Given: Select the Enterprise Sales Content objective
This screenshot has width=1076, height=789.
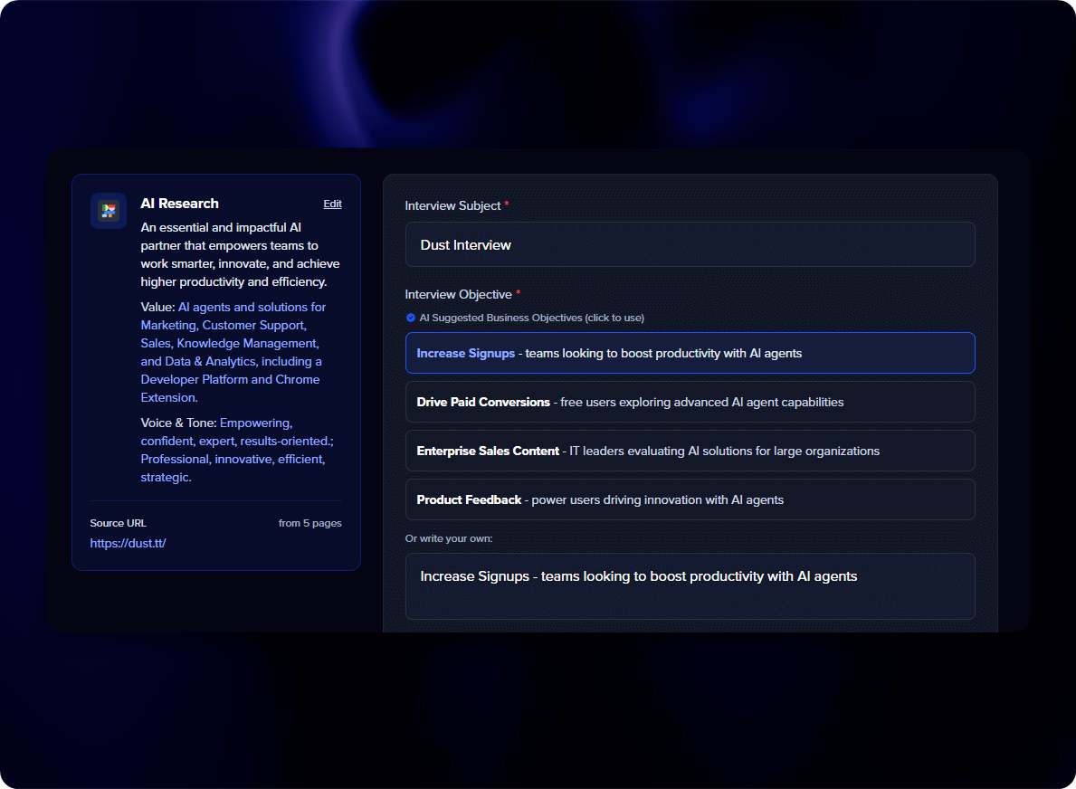Looking at the screenshot, I should coord(690,451).
